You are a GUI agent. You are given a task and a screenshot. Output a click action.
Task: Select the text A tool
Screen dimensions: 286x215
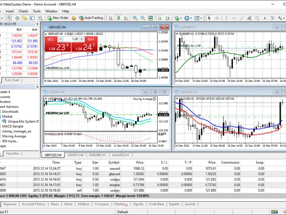point(265,18)
